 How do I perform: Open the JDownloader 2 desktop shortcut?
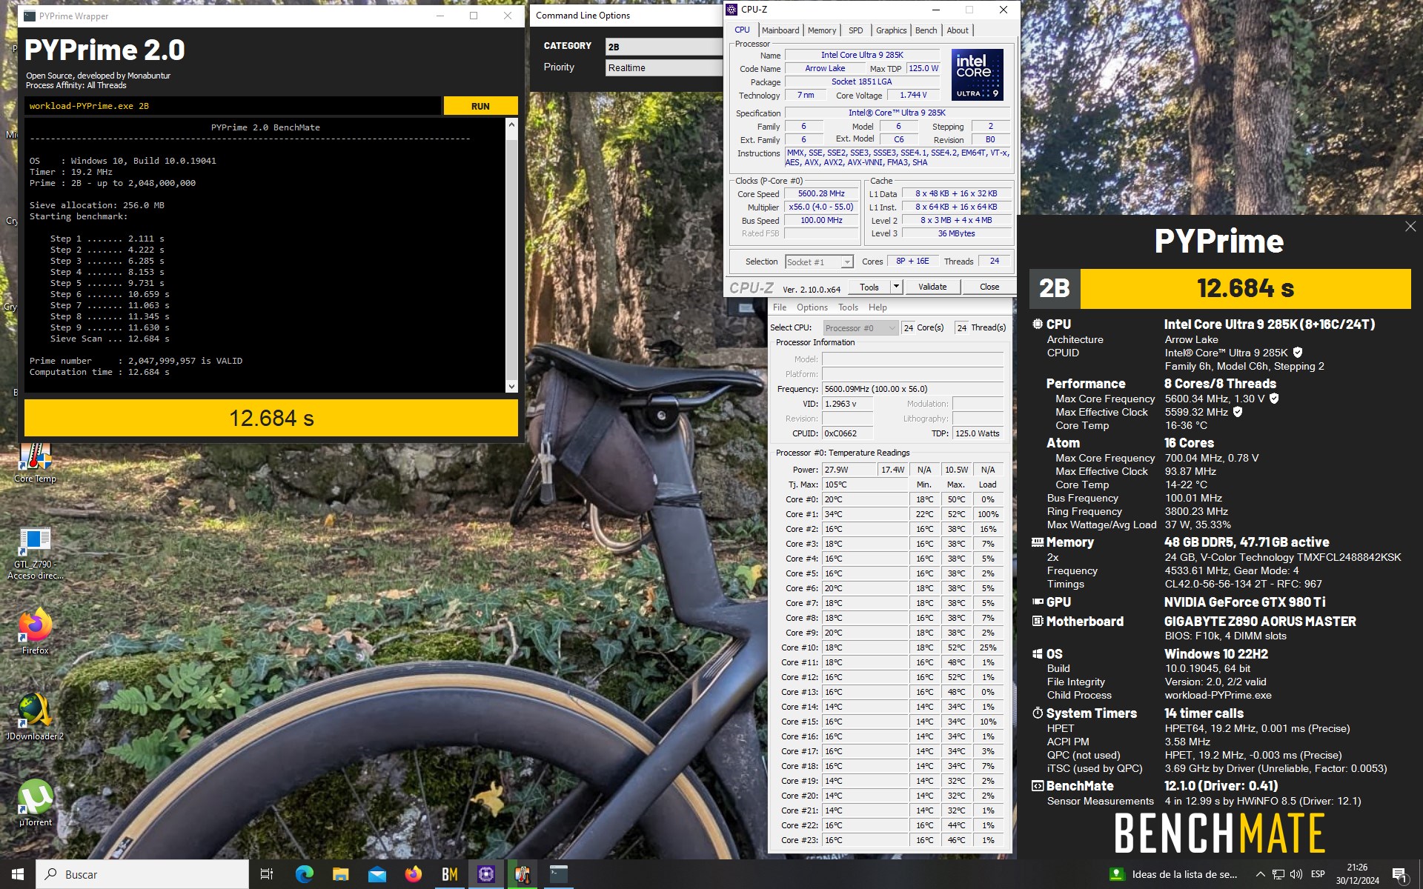pyautogui.click(x=35, y=717)
